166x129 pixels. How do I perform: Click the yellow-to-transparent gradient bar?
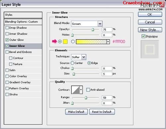pyautogui.click(x=91, y=42)
